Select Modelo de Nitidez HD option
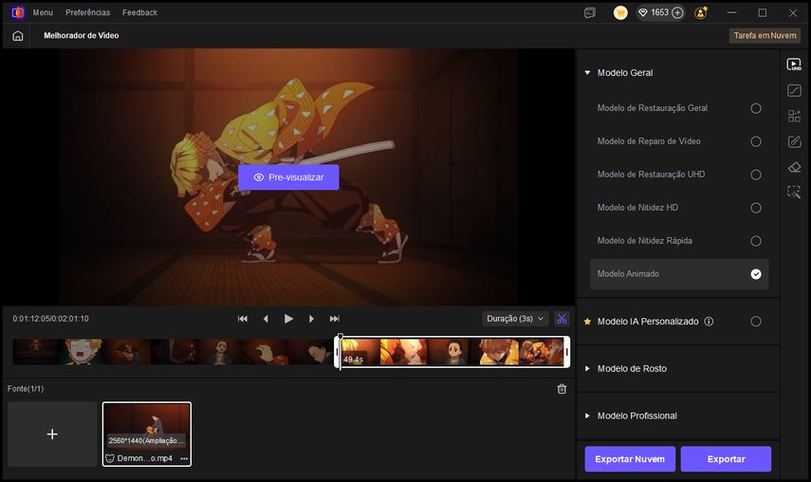The width and height of the screenshot is (811, 482). (x=755, y=208)
